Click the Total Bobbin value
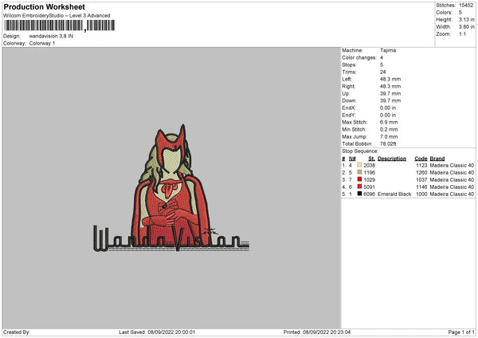Image resolution: width=478 pixels, height=338 pixels. click(388, 143)
